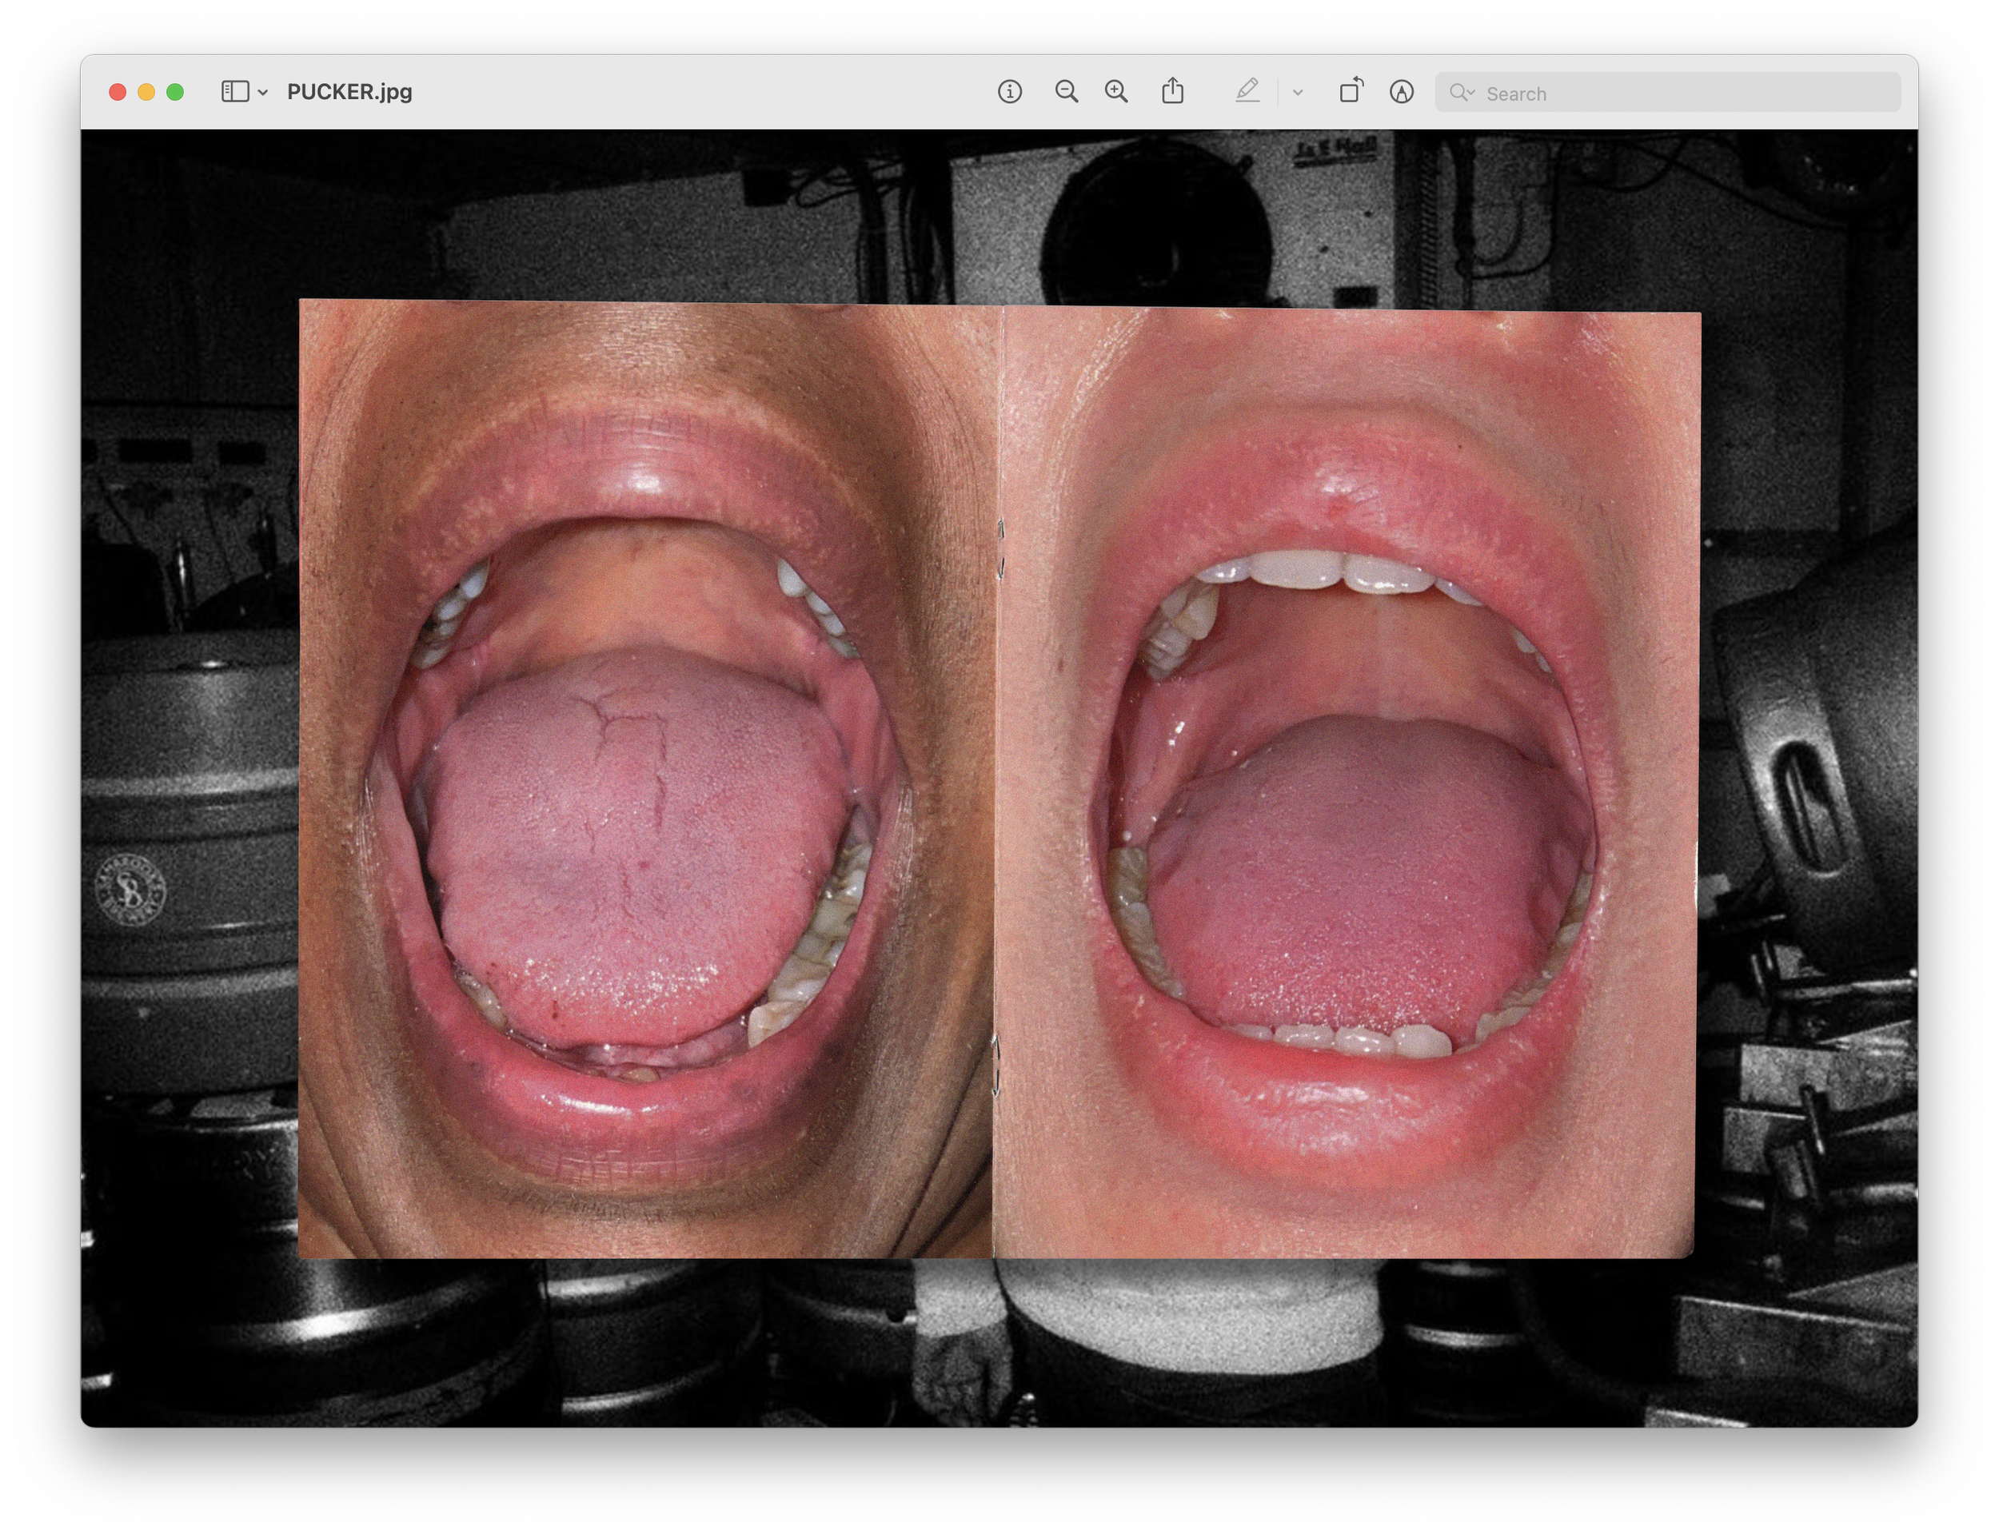Toggle the sidebar view icon

[x=235, y=91]
